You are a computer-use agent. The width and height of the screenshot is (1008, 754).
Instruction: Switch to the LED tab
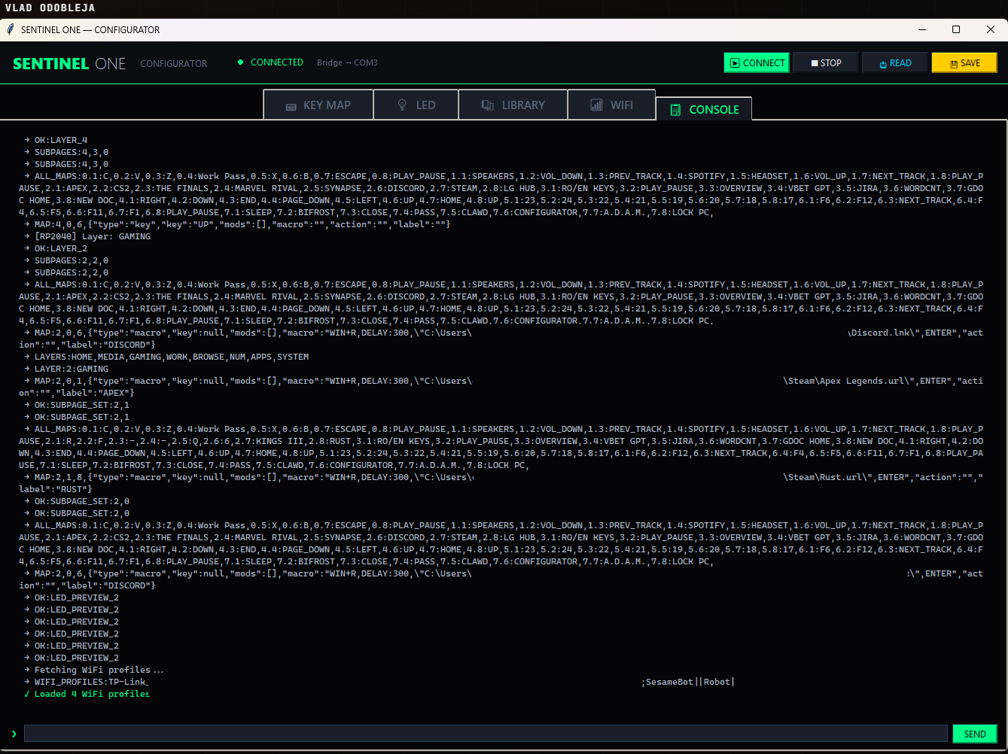click(416, 105)
